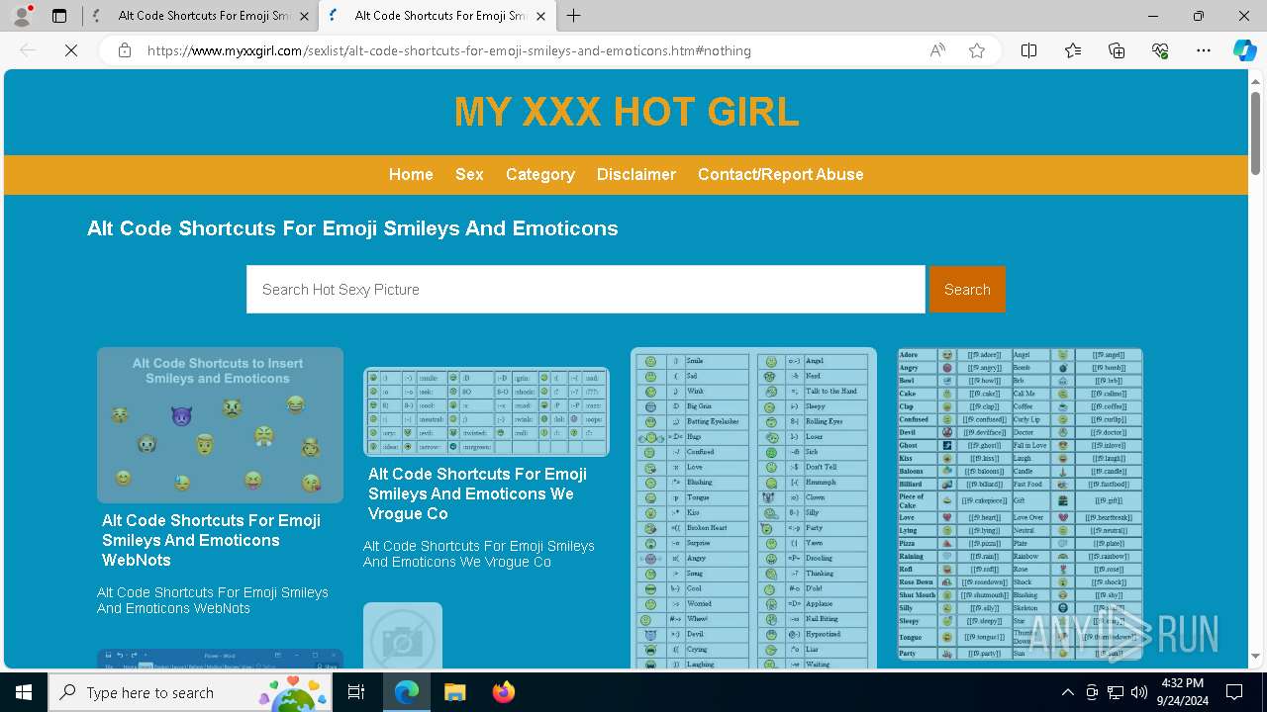The image size is (1267, 712).
Task: Open the browser profile icon
Action: pos(22,16)
